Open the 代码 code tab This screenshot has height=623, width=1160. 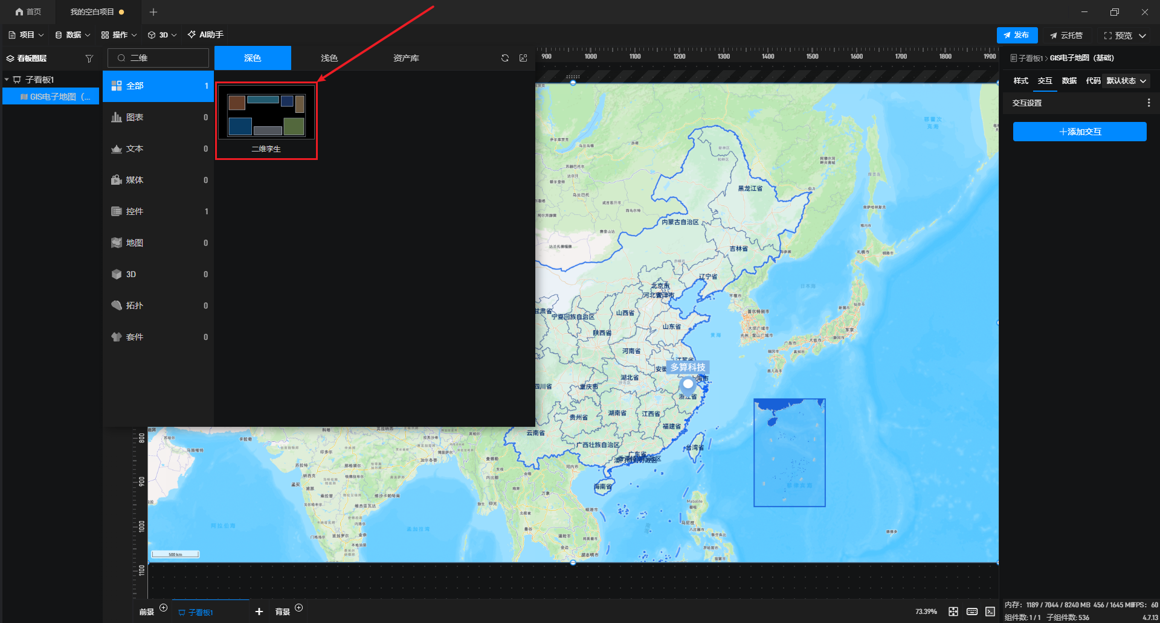1094,81
